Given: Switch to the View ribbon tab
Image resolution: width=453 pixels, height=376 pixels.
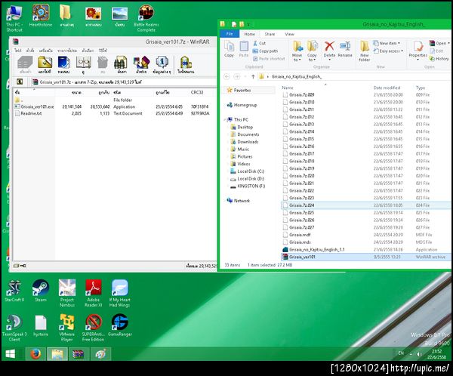Looking at the screenshot, I should [x=289, y=34].
